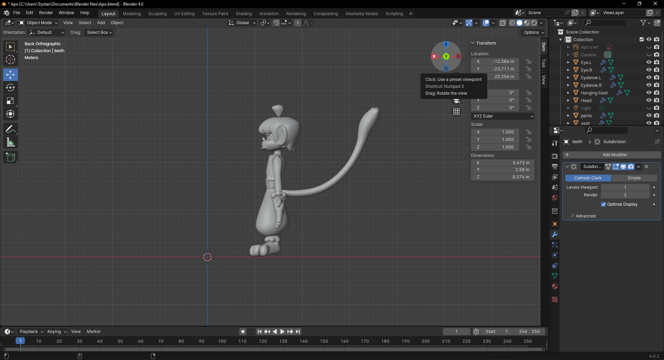
Task: Disable the Optimal Display checkbox
Action: (x=603, y=204)
